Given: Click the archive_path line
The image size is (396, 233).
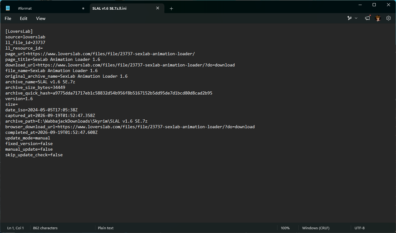Looking at the screenshot, I should [76, 121].
